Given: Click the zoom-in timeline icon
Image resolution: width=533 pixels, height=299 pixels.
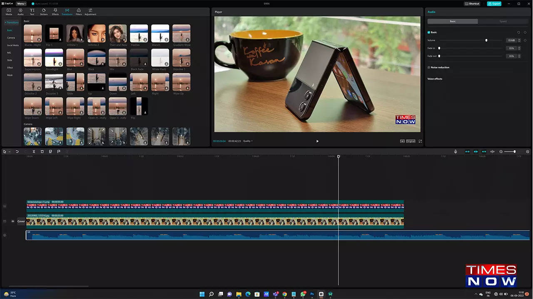Looking at the screenshot, I should [528, 152].
